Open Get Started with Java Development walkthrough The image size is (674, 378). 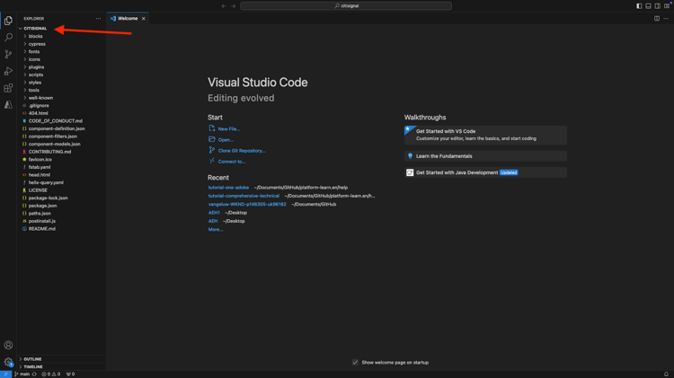pyautogui.click(x=485, y=172)
